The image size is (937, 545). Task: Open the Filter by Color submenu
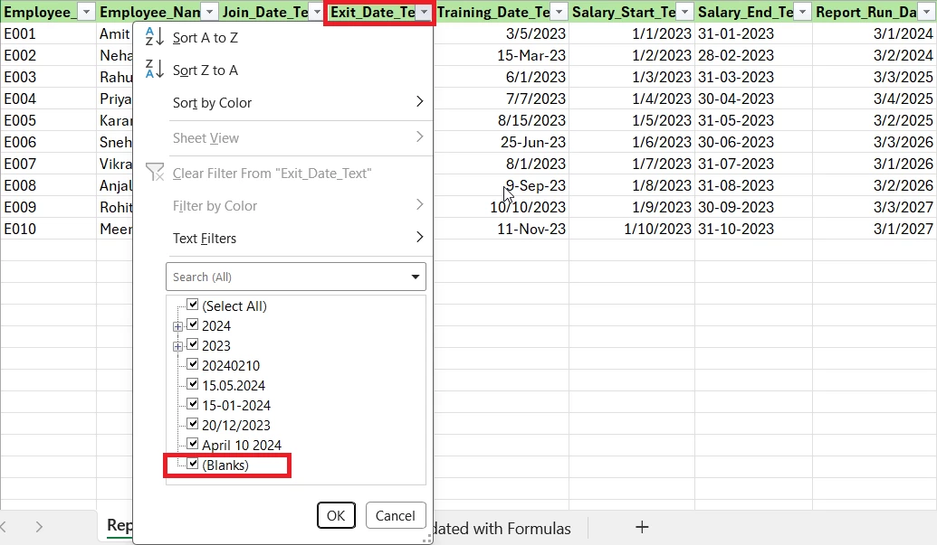(x=283, y=206)
